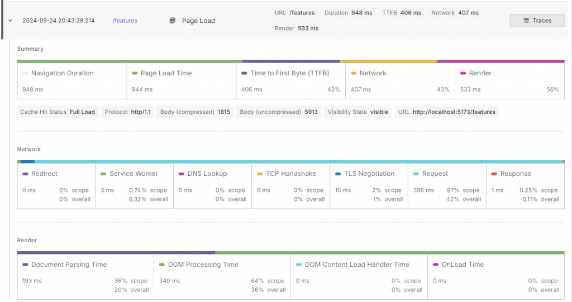The width and height of the screenshot is (572, 302).
Task: Open the /features link
Action: click(125, 21)
